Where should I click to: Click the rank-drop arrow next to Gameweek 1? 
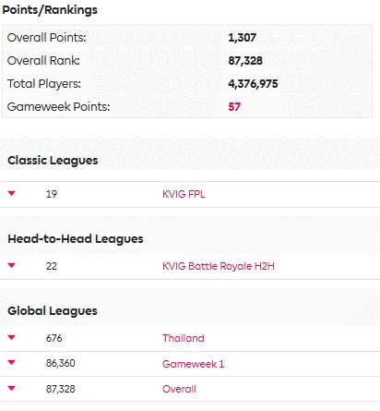click(x=12, y=362)
